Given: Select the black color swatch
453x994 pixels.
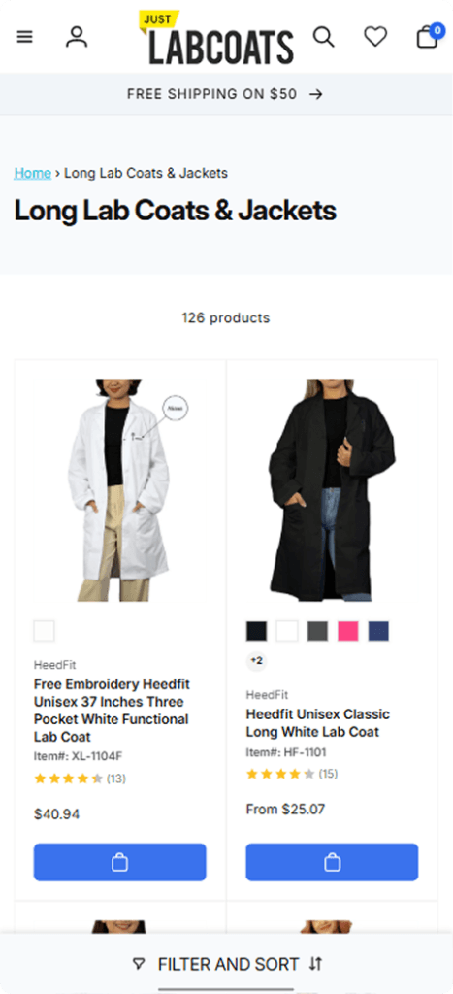Looking at the screenshot, I should [x=257, y=631].
